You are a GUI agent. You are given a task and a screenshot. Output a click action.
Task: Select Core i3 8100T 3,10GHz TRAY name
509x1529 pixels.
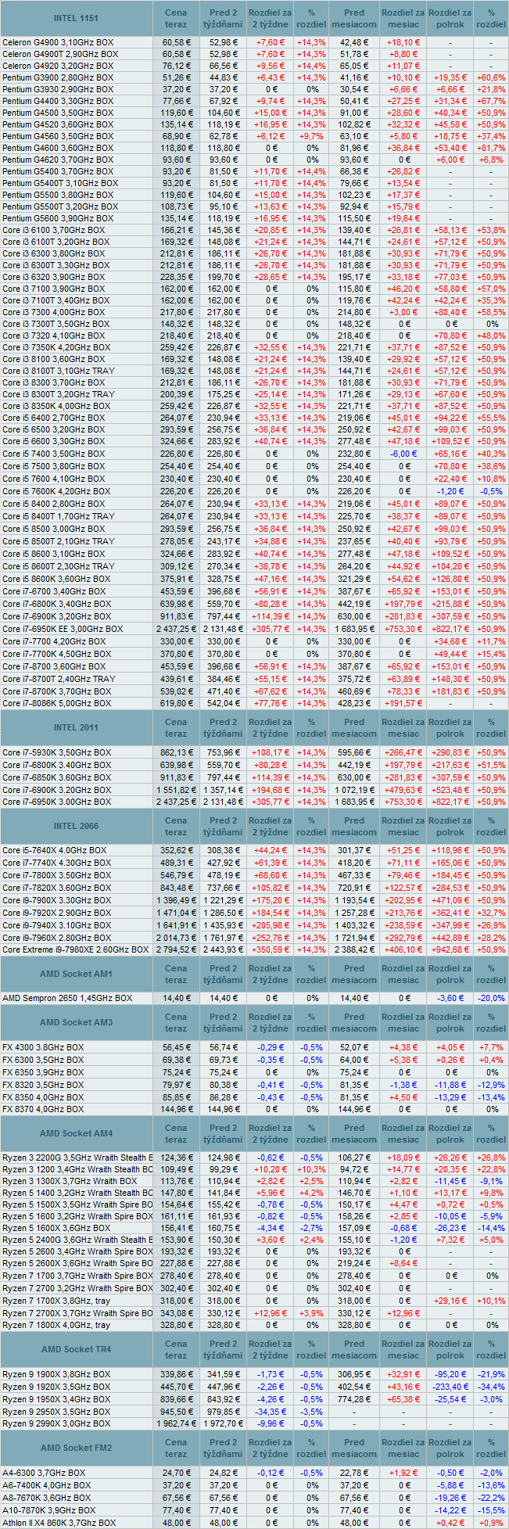pyautogui.click(x=59, y=371)
